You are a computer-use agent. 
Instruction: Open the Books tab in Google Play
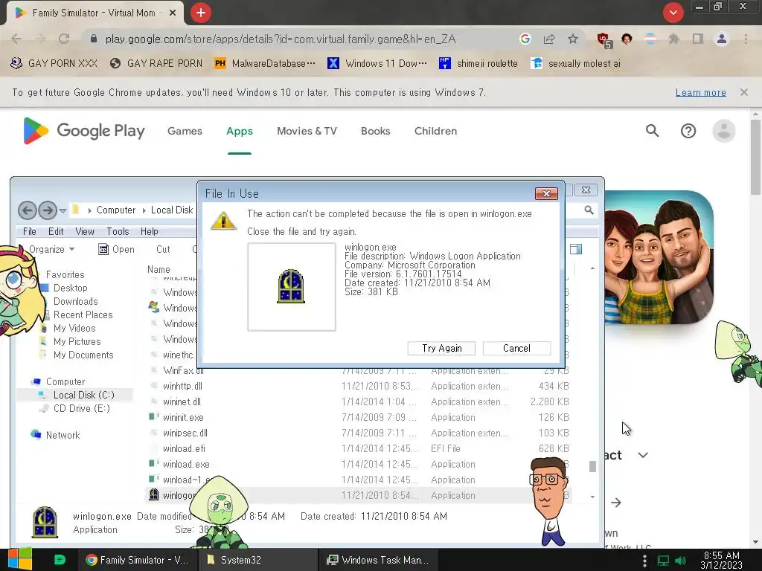375,131
